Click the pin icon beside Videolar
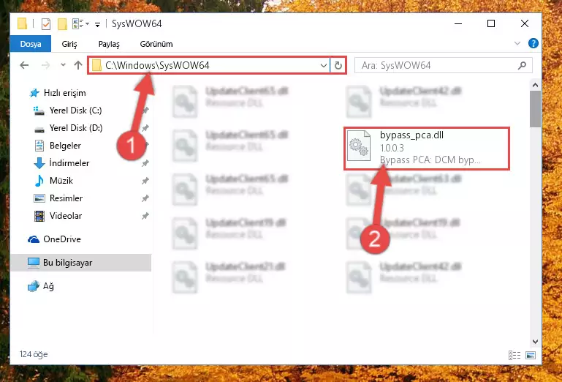 click(x=145, y=216)
